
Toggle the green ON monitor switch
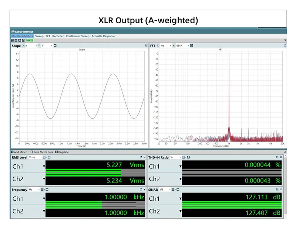pyautogui.click(x=30, y=40)
